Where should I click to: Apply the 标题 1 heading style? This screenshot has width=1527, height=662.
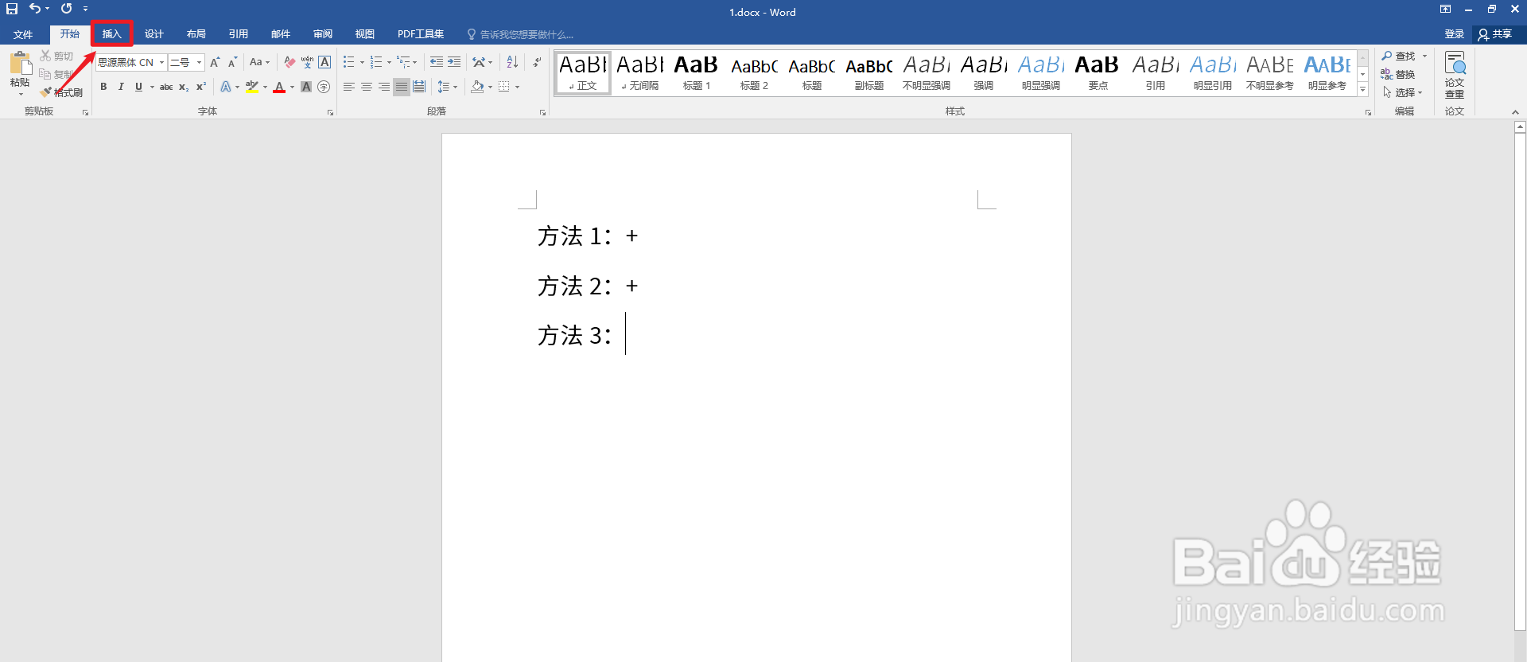pos(697,72)
